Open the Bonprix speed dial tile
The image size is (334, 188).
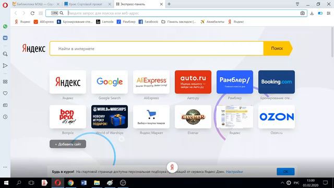pos(68,116)
